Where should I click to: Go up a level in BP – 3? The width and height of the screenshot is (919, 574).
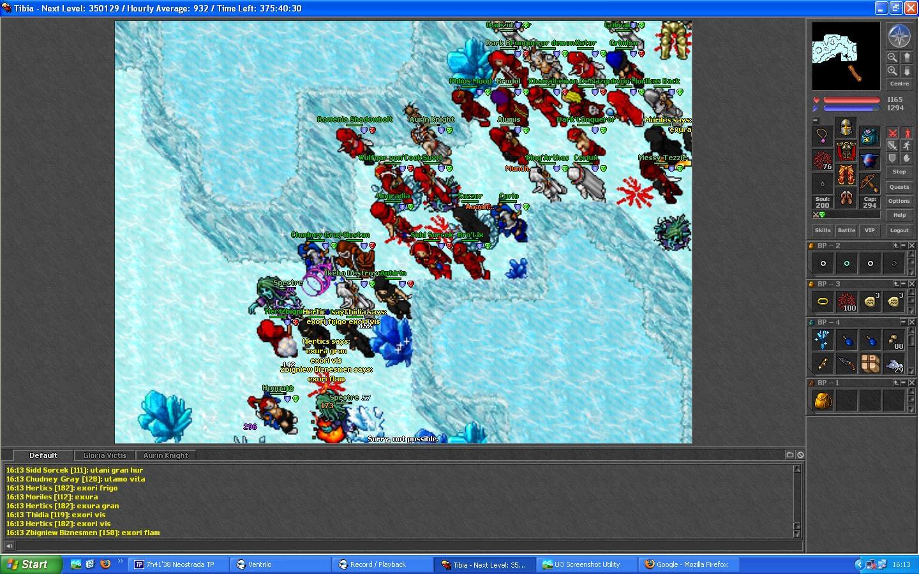pos(896,284)
